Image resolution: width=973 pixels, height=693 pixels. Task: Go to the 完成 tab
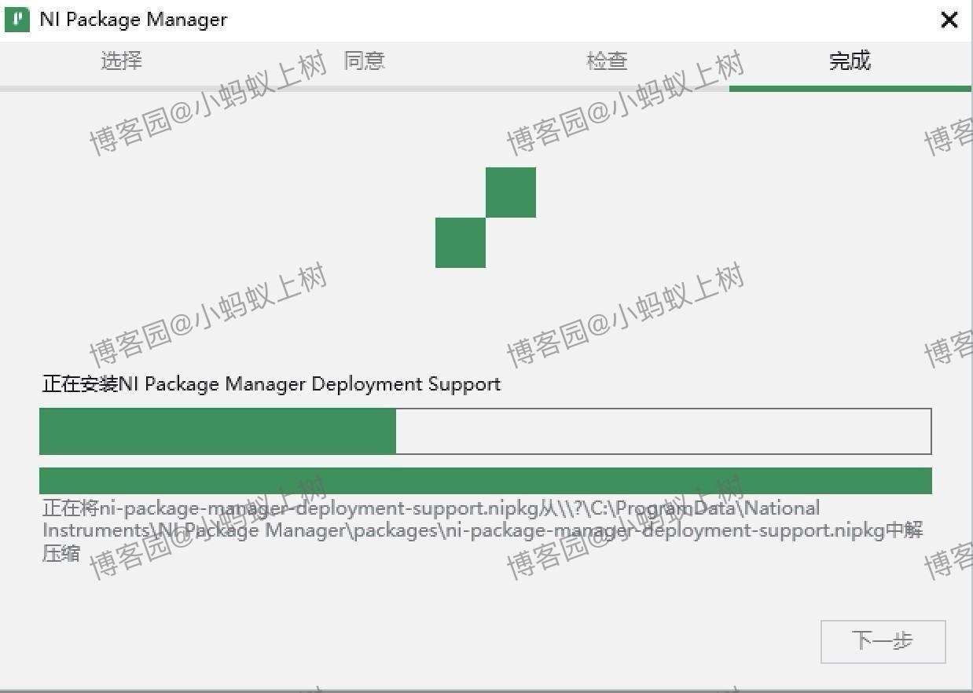(x=850, y=61)
